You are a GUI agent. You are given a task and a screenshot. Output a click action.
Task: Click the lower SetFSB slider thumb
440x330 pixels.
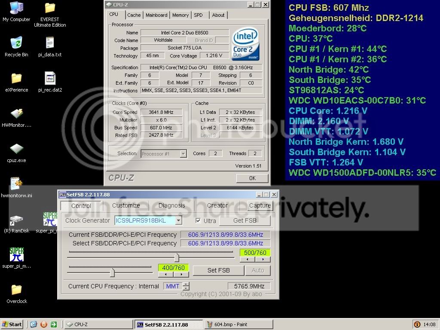point(112,272)
